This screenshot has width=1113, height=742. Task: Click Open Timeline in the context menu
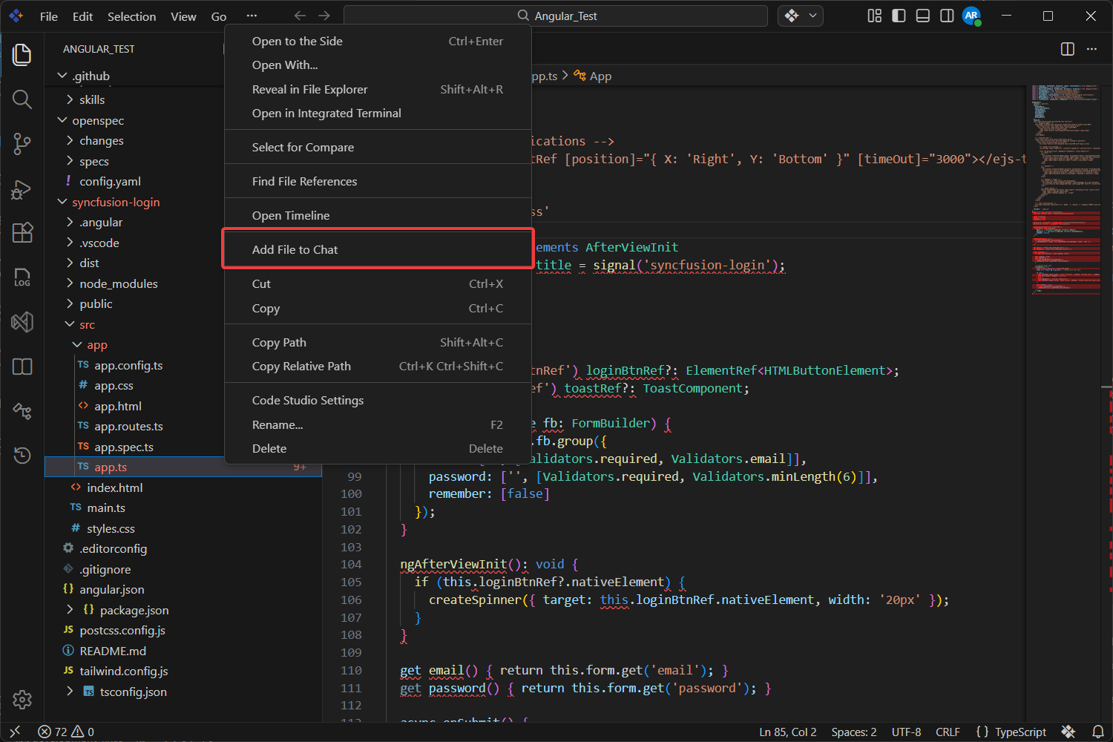coord(291,215)
